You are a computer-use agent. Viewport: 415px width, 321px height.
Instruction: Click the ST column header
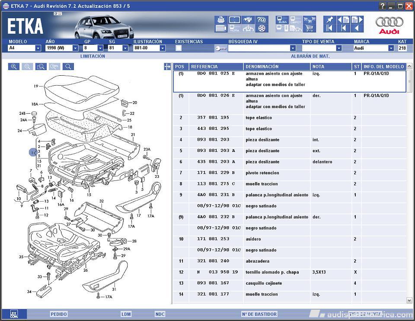click(357, 67)
